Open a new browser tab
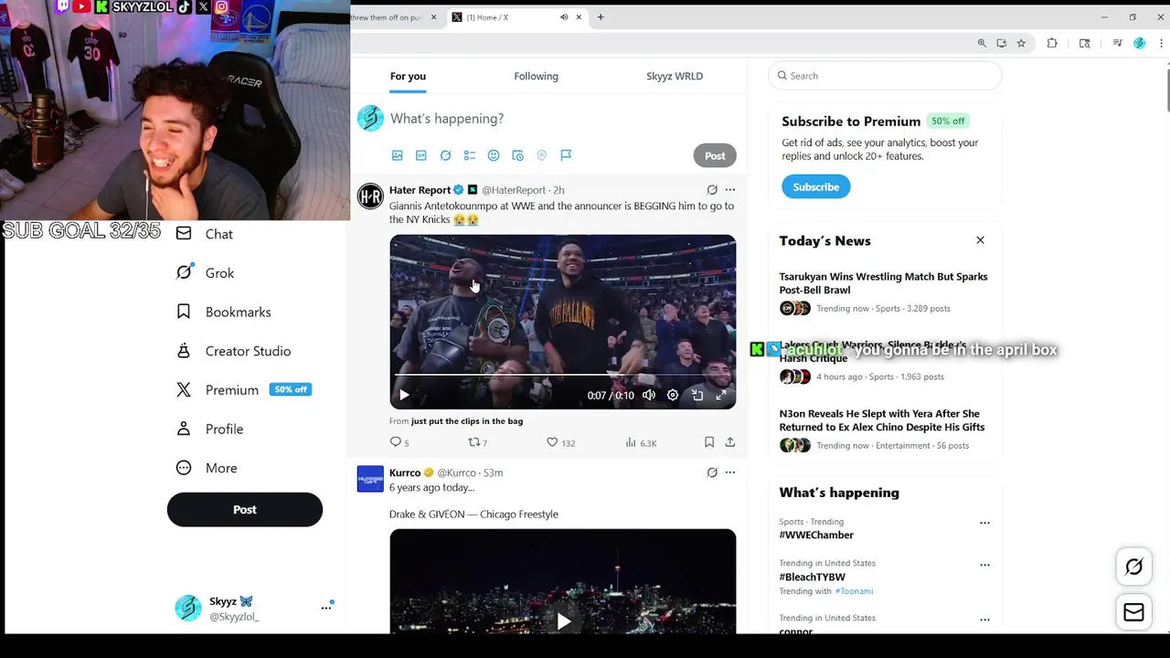Image resolution: width=1170 pixels, height=658 pixels. tap(601, 17)
